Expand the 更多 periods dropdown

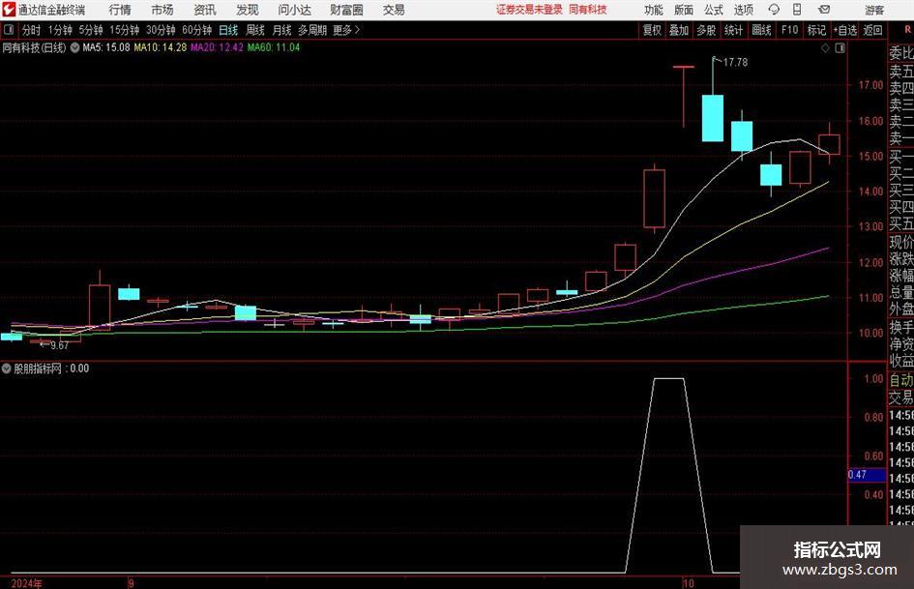click(346, 30)
